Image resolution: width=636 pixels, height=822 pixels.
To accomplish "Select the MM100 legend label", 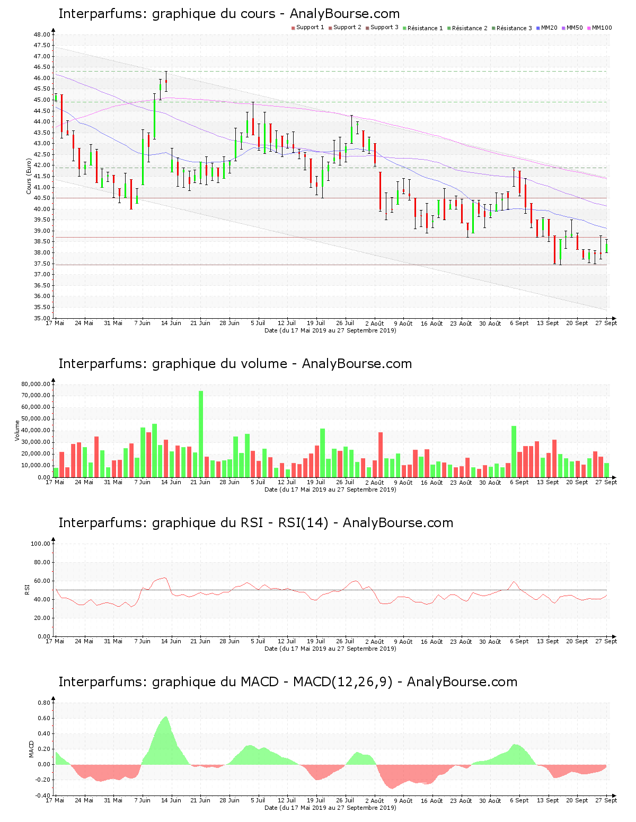I will pos(602,27).
